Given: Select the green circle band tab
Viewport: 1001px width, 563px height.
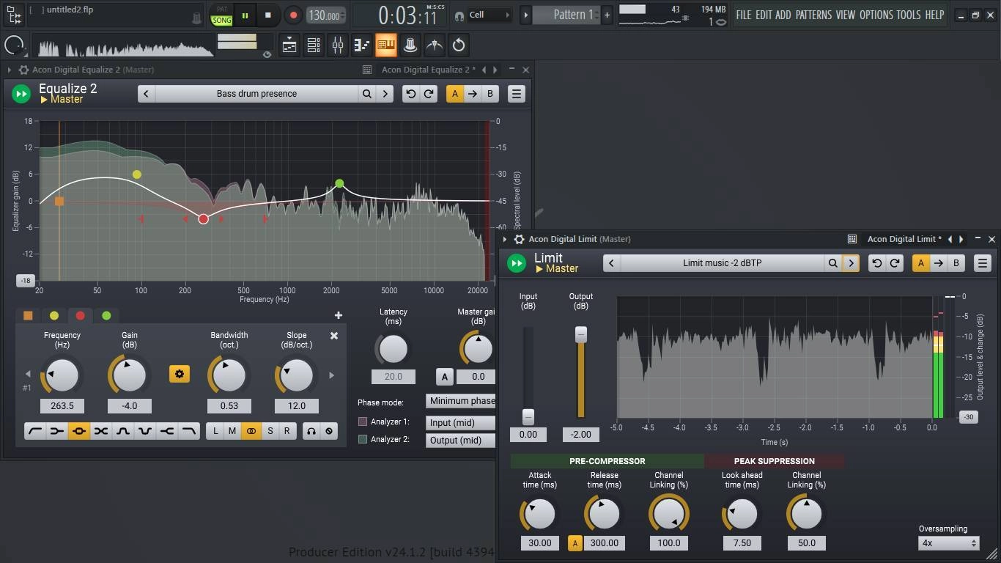Looking at the screenshot, I should click(x=106, y=315).
